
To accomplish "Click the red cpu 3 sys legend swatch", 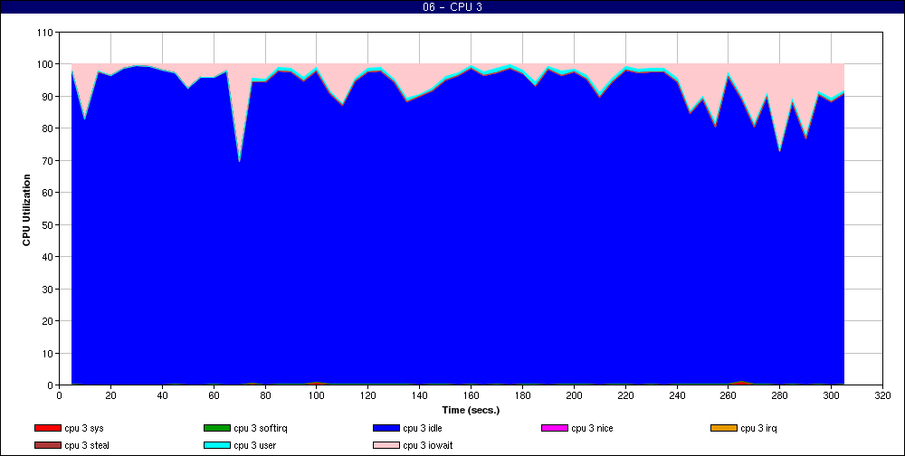I will (47, 428).
